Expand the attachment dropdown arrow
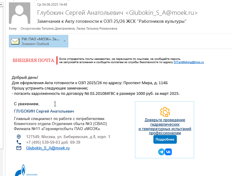Image resolution: width=232 pixels, height=176 pixels. [64, 41]
